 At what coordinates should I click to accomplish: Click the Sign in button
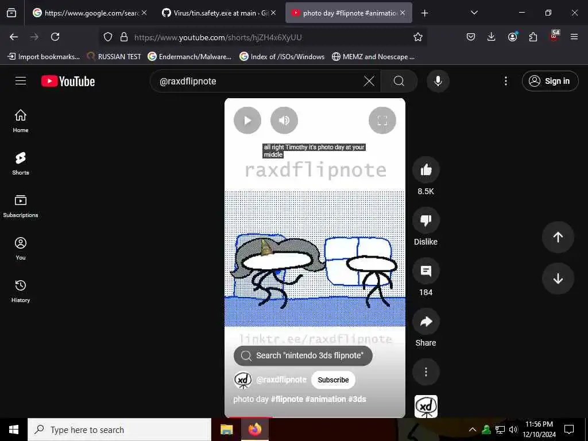click(550, 81)
